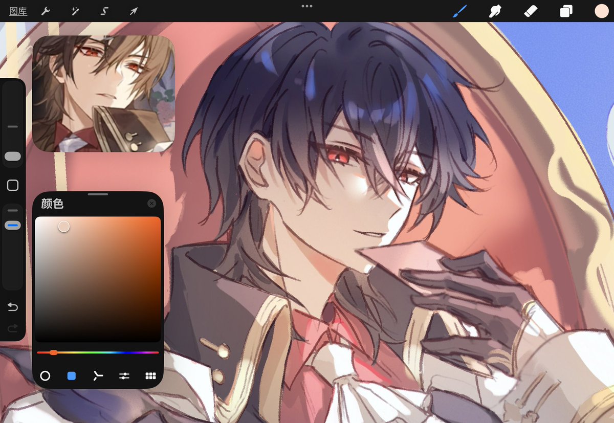Tap the hue slider knob
The width and height of the screenshot is (614, 423).
pos(53,352)
